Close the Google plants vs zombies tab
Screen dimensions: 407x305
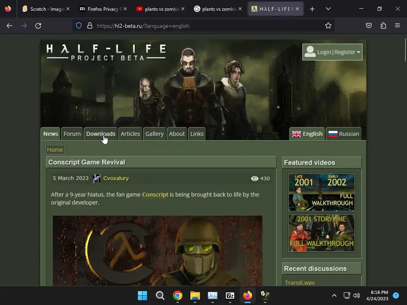(240, 9)
